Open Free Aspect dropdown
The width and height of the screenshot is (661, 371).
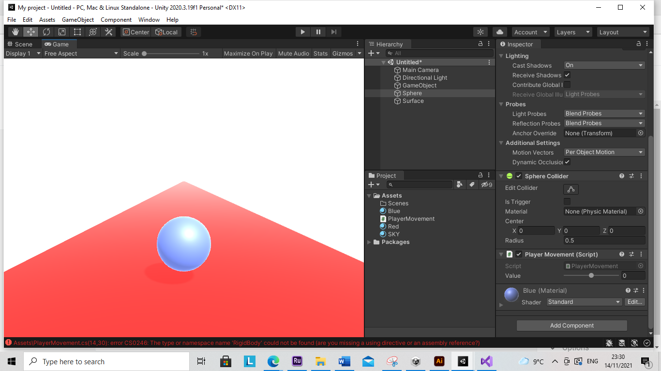(x=81, y=53)
